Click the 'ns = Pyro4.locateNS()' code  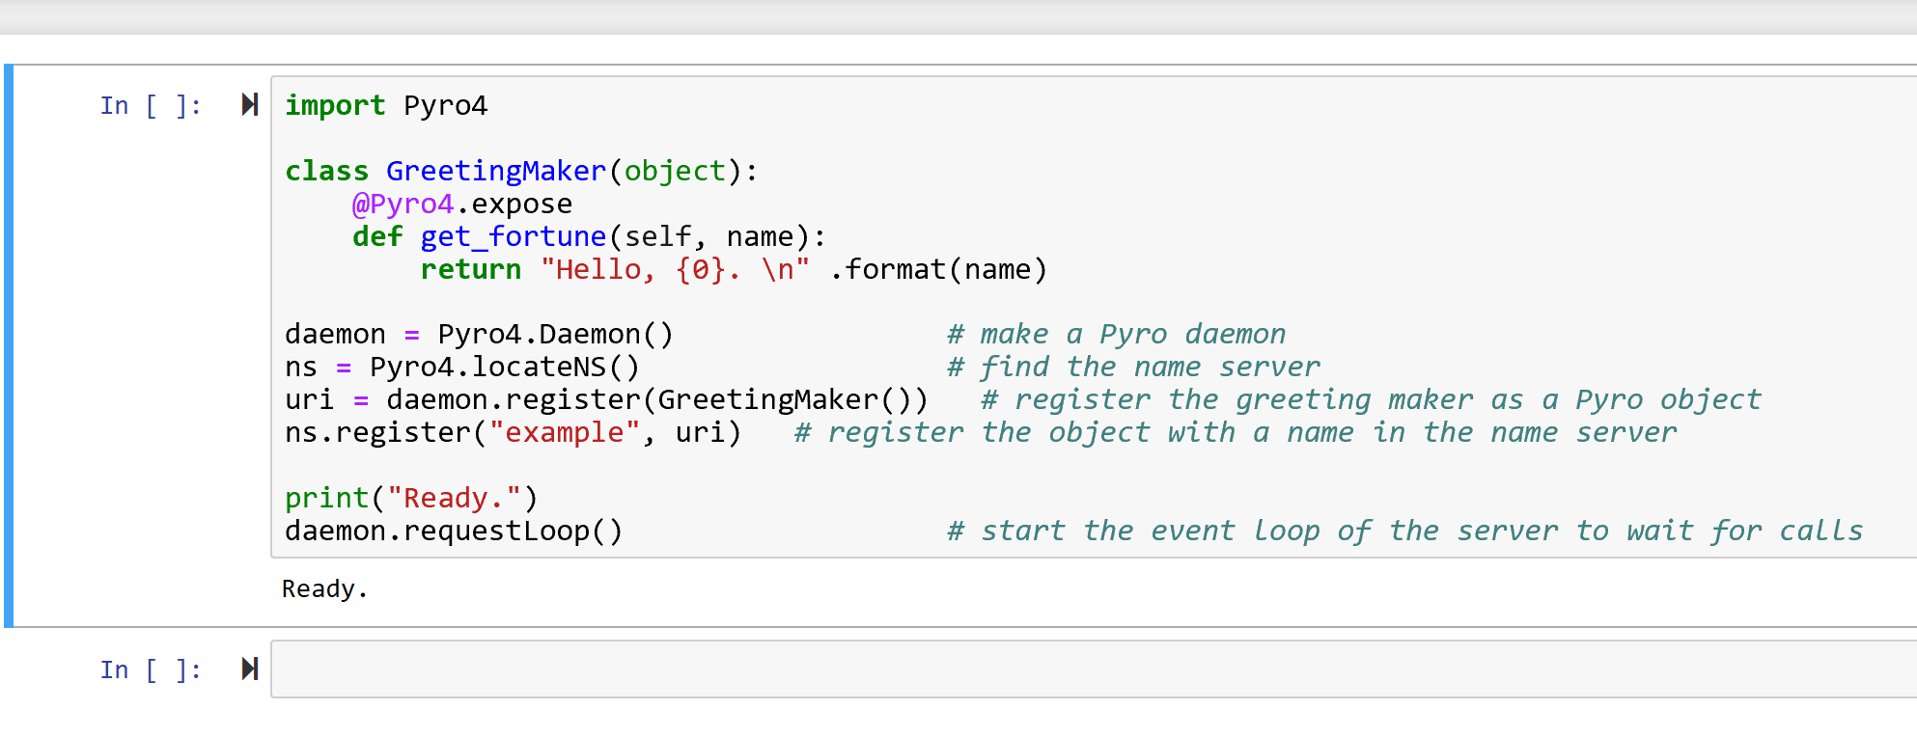pos(462,367)
